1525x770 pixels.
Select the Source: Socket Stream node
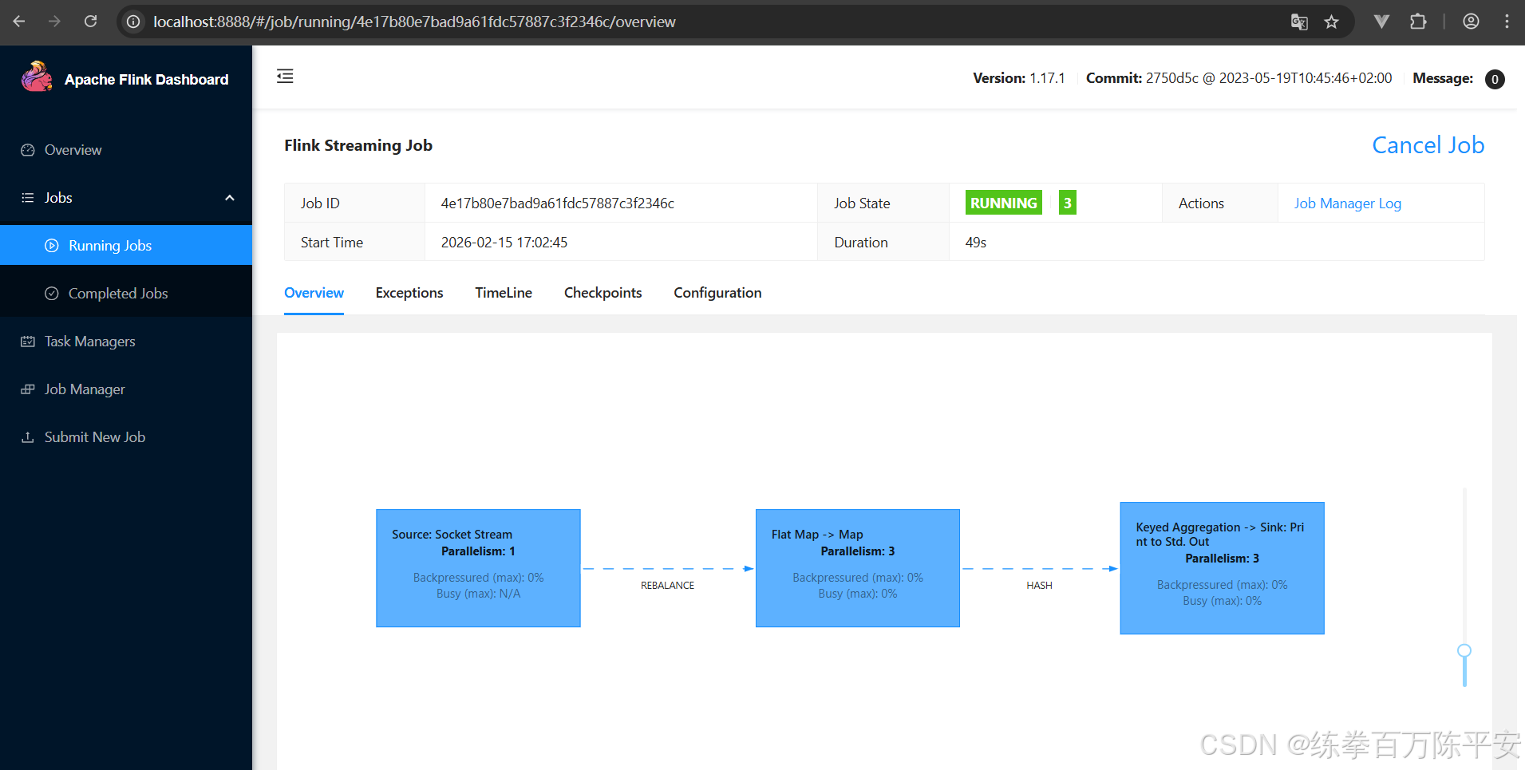pos(478,568)
